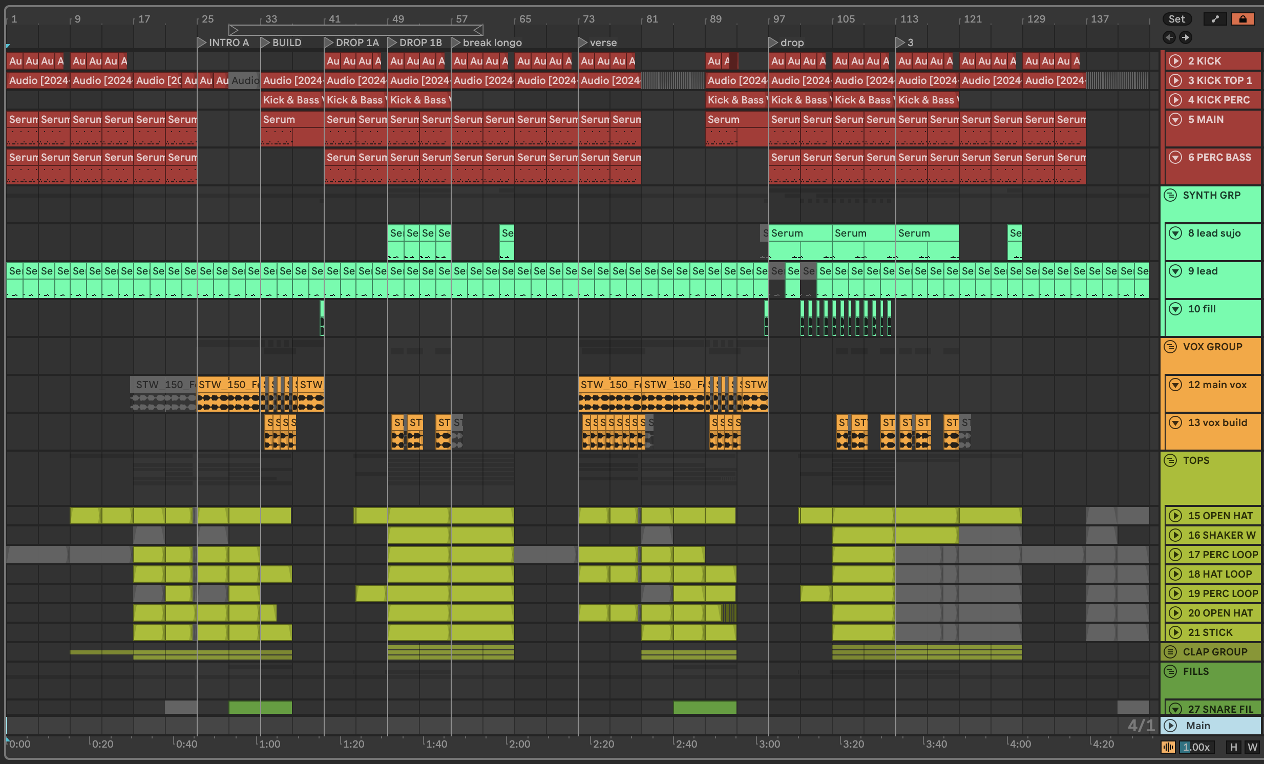Unfold the 2 KICK track arrow
The width and height of the screenshot is (1264, 764).
click(x=1175, y=61)
